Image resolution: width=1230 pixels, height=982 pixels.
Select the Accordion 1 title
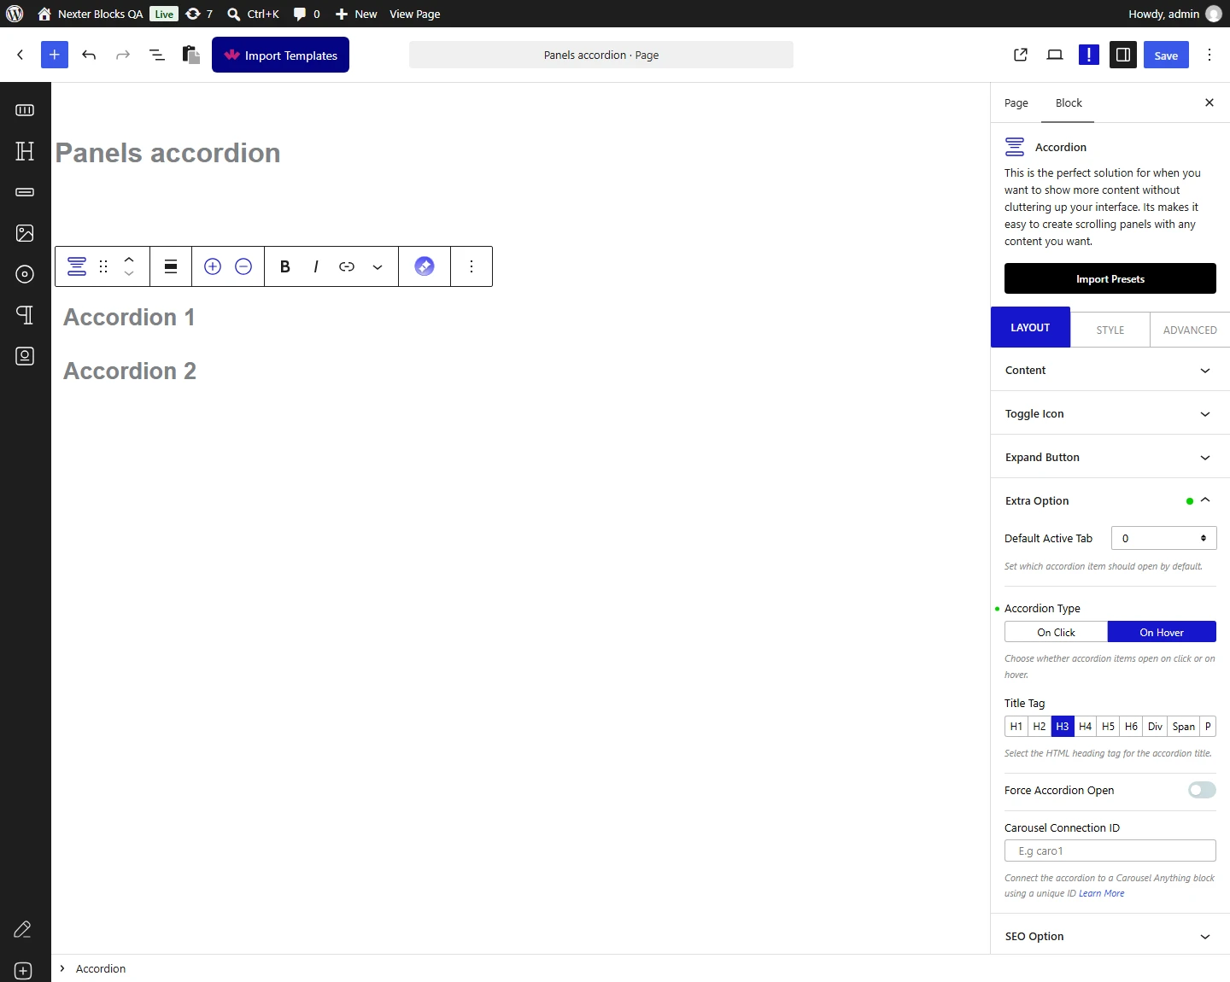click(x=129, y=317)
